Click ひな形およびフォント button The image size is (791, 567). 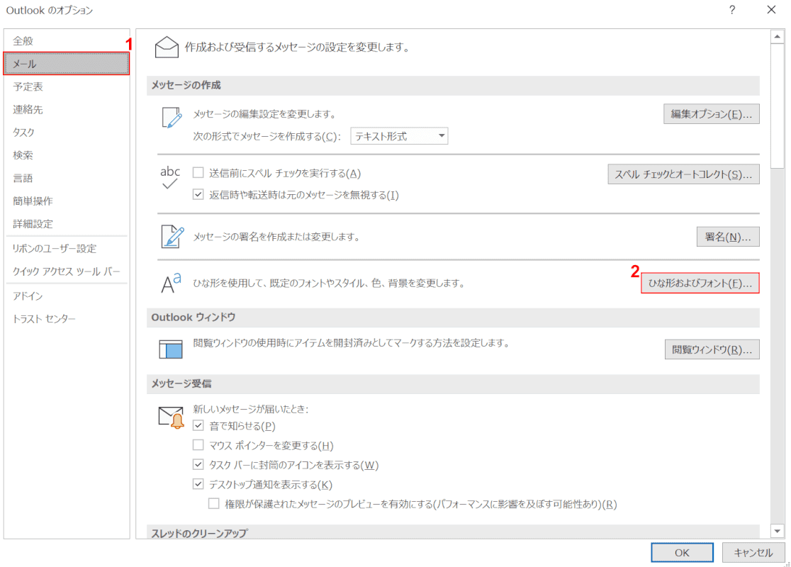coord(700,283)
